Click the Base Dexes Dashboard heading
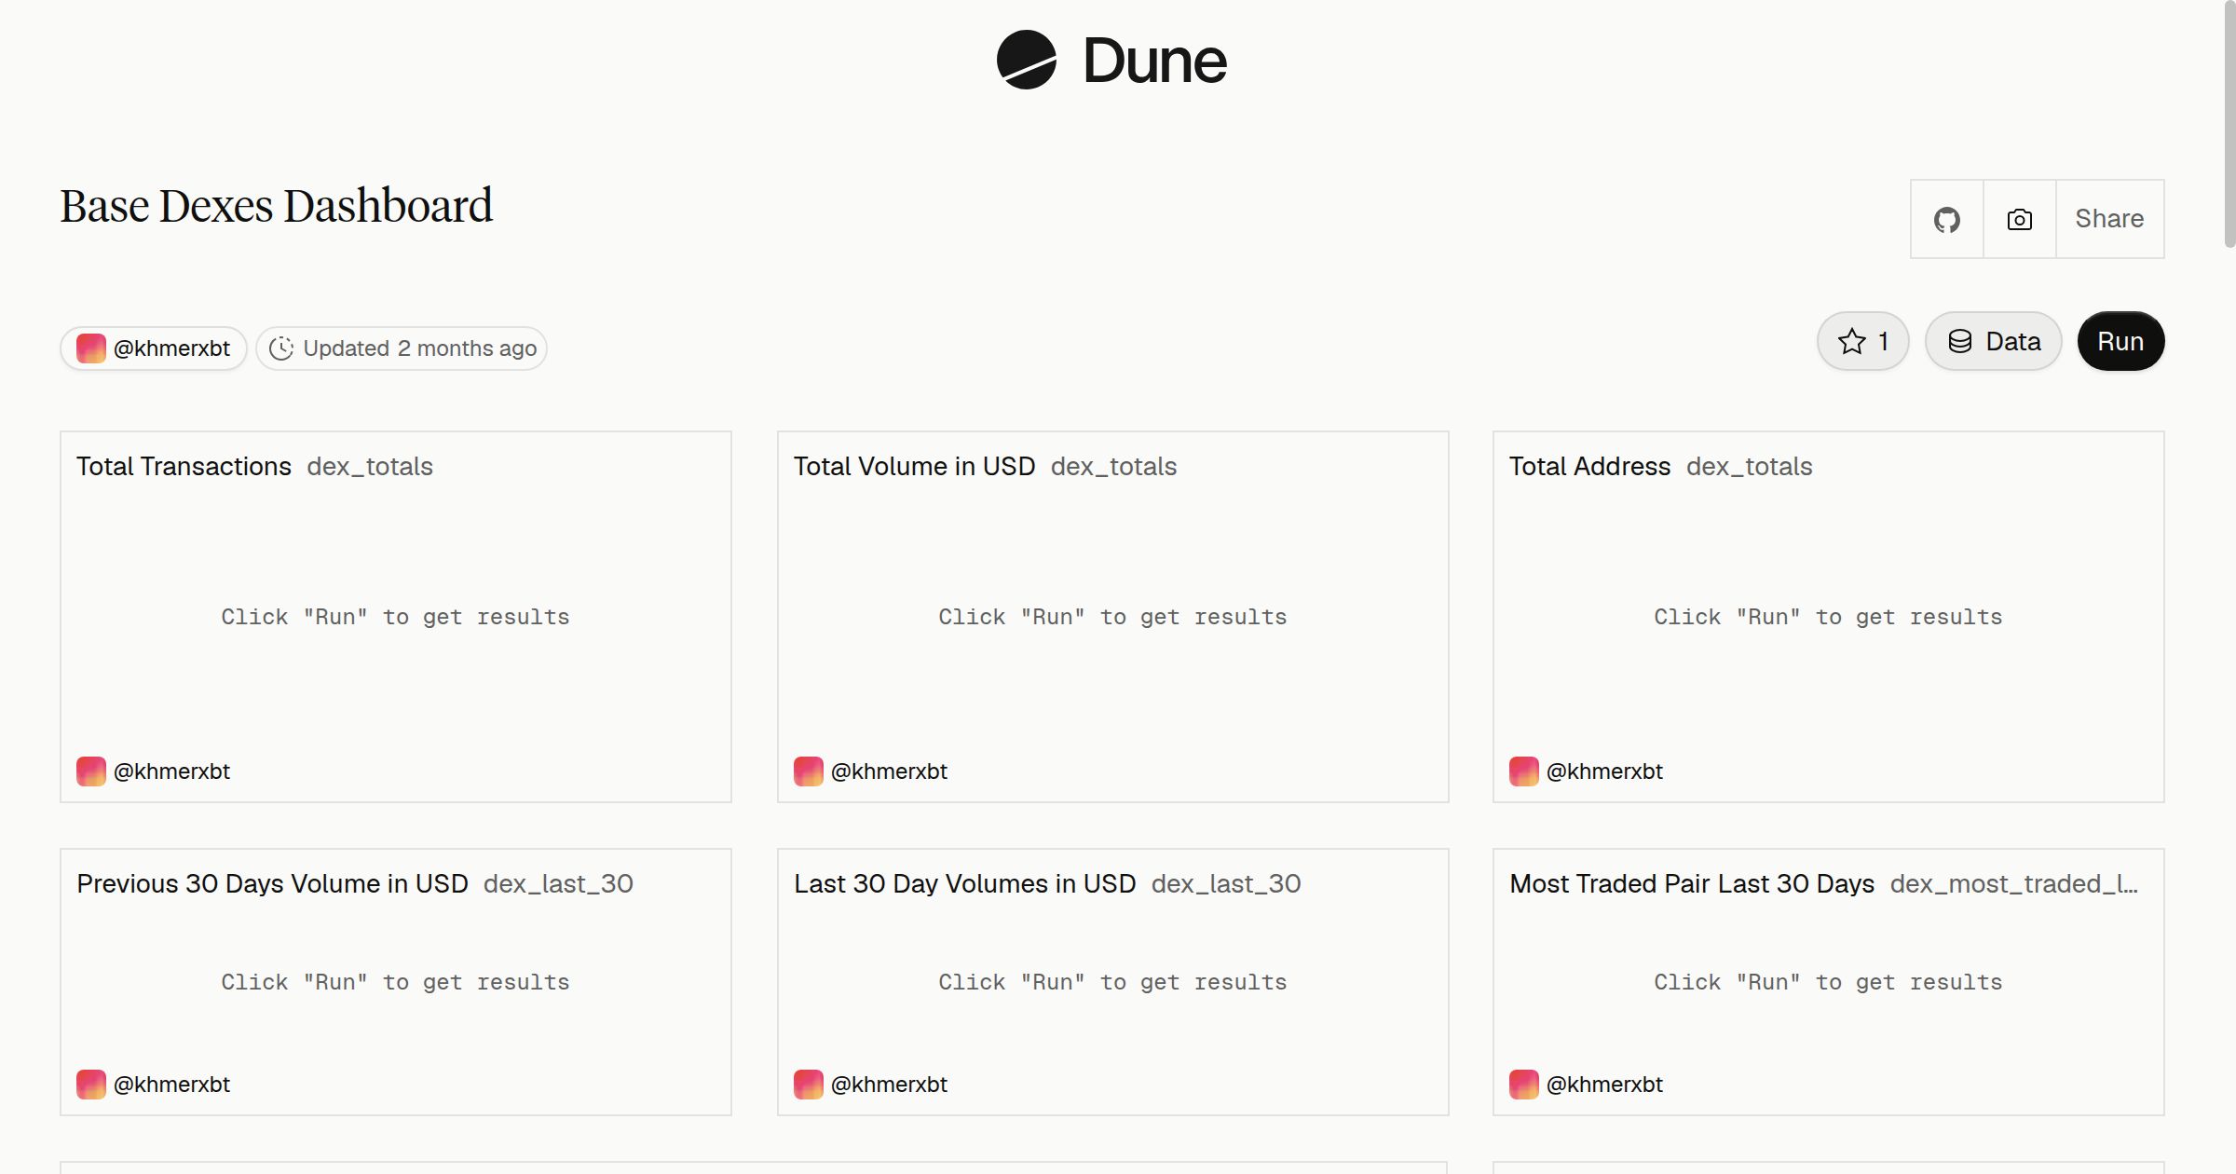2236x1174 pixels. pyautogui.click(x=276, y=206)
